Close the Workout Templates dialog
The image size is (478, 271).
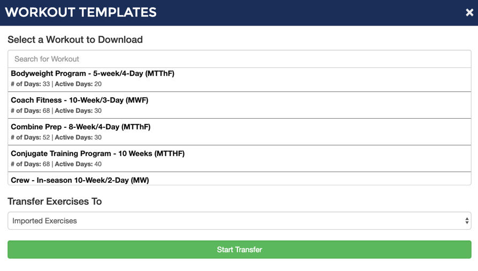469,12
